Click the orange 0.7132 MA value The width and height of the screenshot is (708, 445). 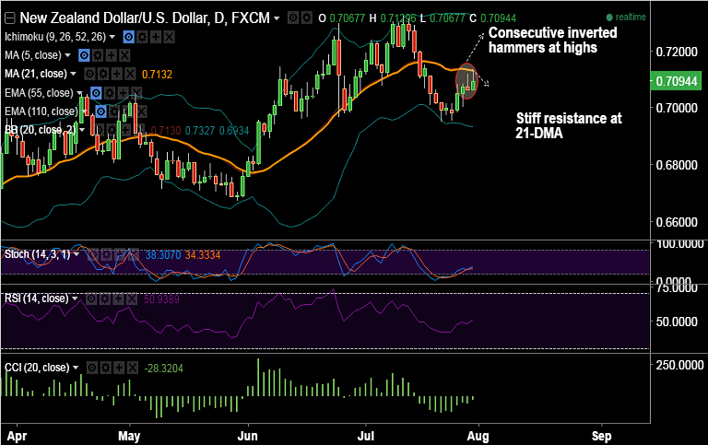coord(157,75)
